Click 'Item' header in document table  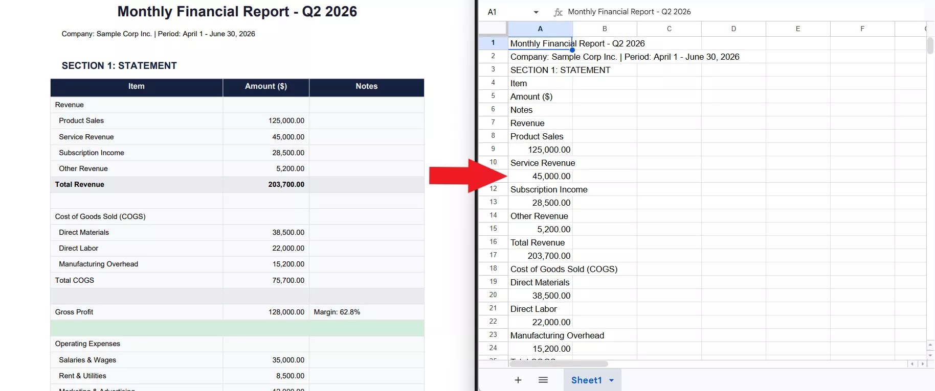click(137, 86)
